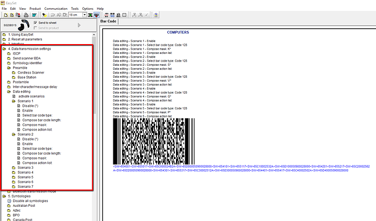Select 'Compose action list' under Scenario 1
This screenshot has height=221, width=376.
click(x=37, y=130)
